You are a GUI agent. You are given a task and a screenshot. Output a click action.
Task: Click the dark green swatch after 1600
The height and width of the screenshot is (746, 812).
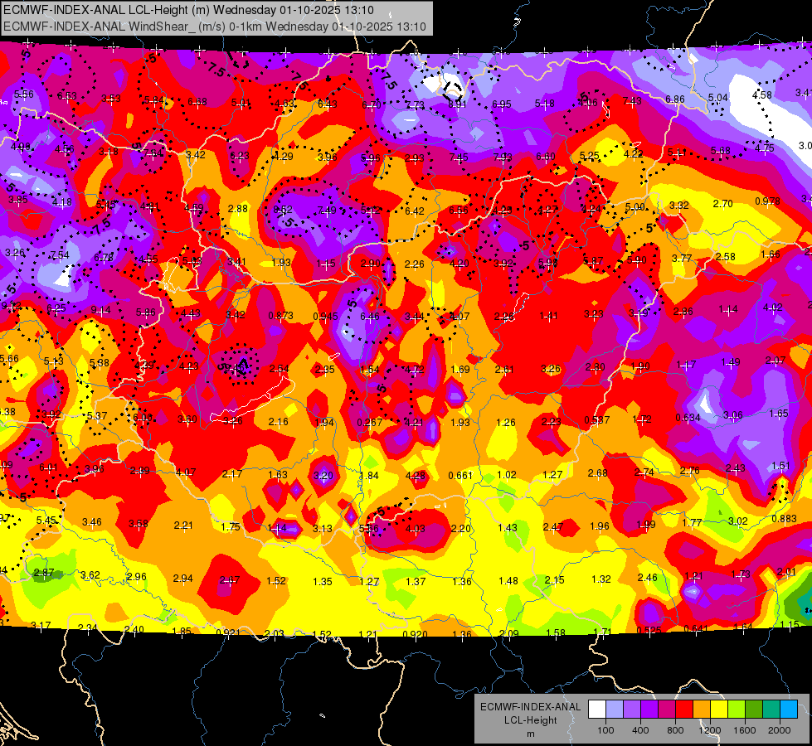[754, 709]
